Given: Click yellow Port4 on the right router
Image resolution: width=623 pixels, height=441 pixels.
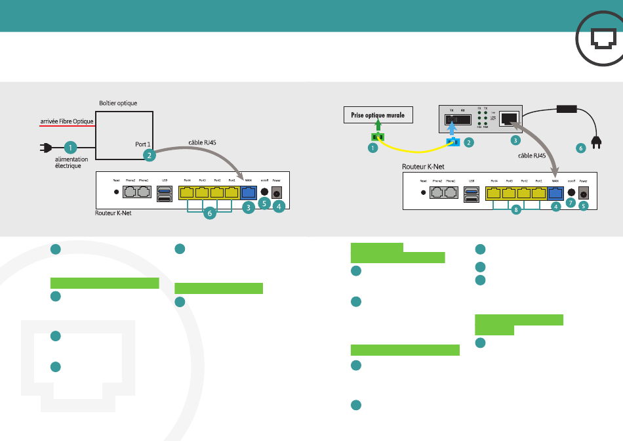Looking at the screenshot, I should 493,194.
